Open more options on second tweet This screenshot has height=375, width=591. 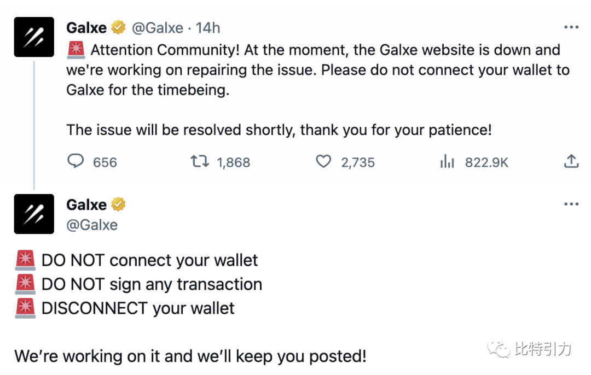click(571, 204)
